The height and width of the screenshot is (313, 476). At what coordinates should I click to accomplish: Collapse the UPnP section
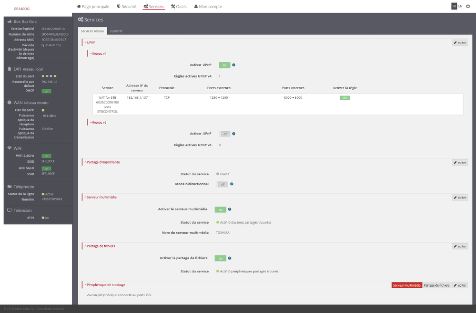[89, 42]
